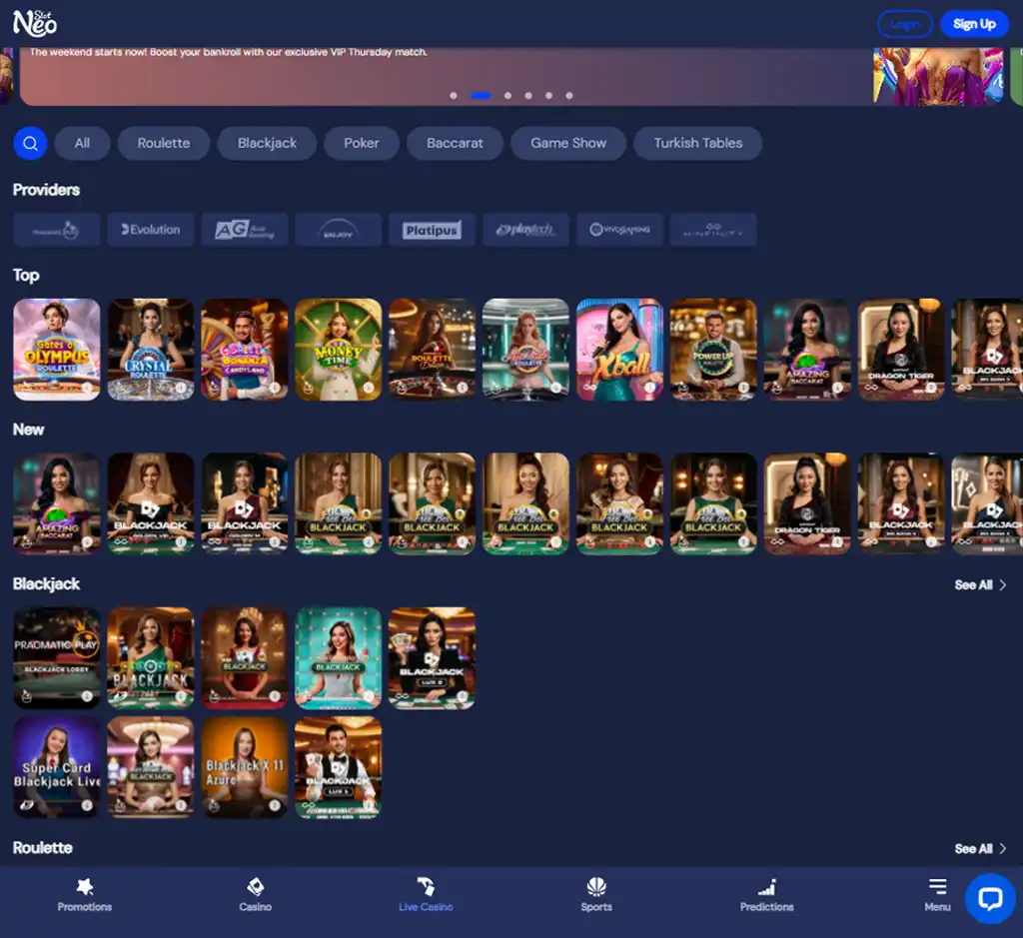Open Dragon Tiger in Top row
This screenshot has width=1023, height=938.
(901, 350)
